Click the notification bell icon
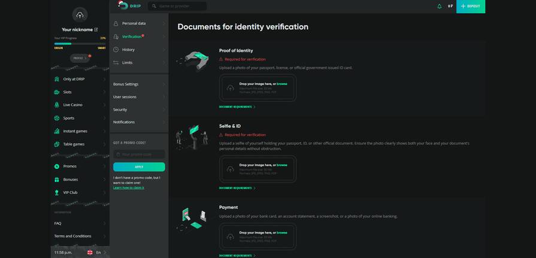This screenshot has height=258, width=536. pos(439,6)
